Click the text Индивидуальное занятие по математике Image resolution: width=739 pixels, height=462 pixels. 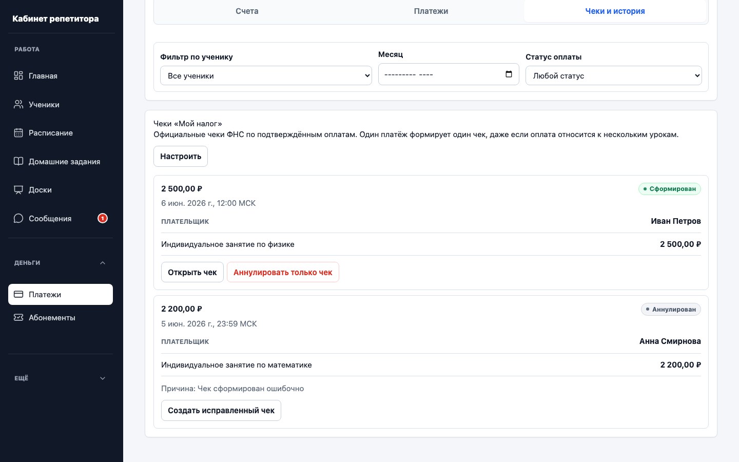[237, 365]
